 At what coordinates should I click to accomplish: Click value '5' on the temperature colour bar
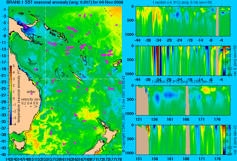point(14,66)
